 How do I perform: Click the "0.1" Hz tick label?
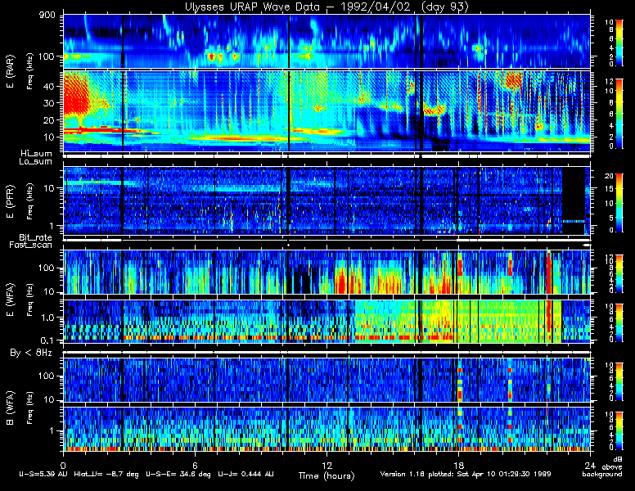pos(47,340)
